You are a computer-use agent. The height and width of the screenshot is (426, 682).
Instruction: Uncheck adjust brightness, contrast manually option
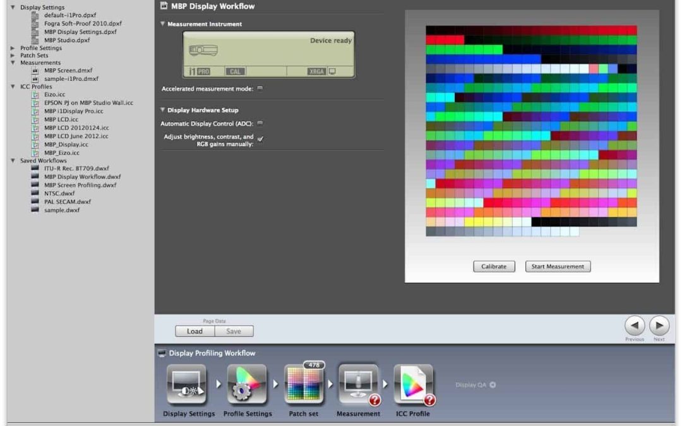tap(260, 139)
